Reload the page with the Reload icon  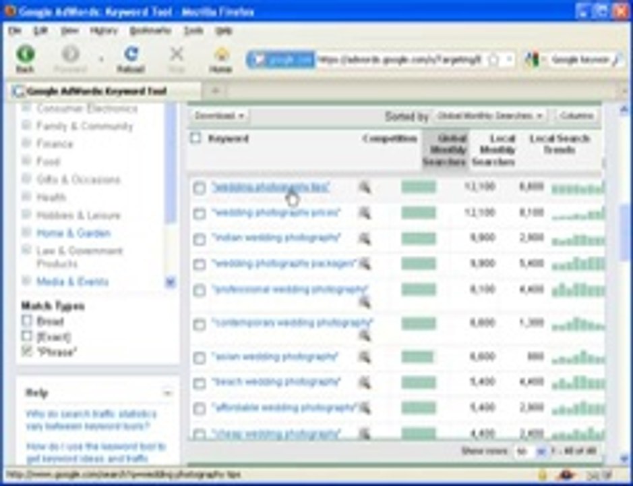[131, 54]
